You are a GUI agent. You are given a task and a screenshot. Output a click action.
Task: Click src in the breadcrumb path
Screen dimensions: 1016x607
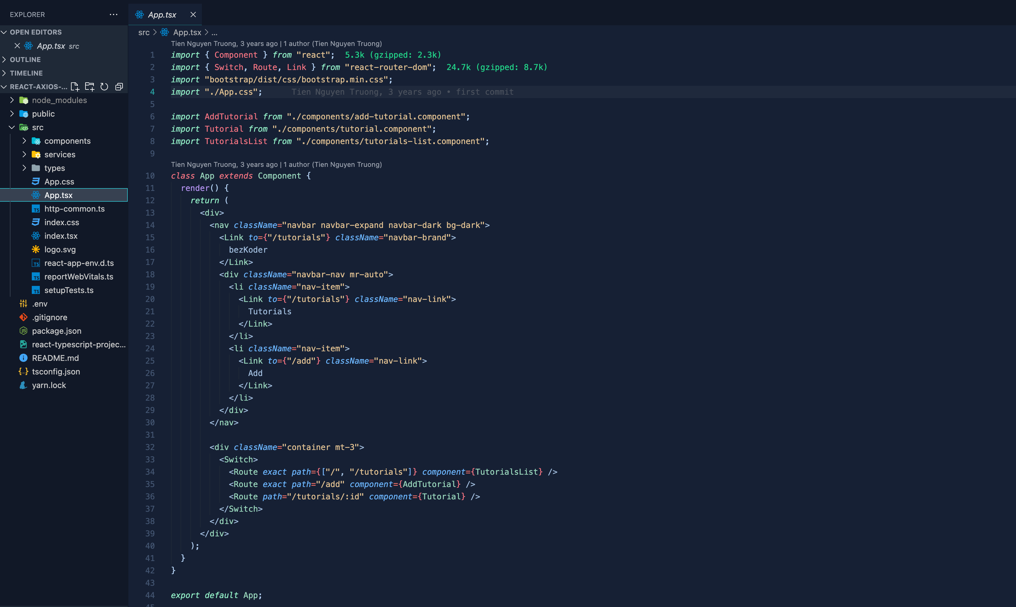144,32
